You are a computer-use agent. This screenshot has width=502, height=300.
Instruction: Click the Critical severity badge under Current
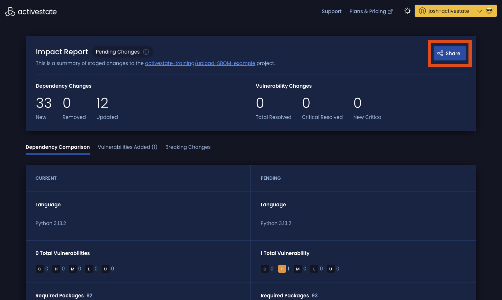point(39,269)
